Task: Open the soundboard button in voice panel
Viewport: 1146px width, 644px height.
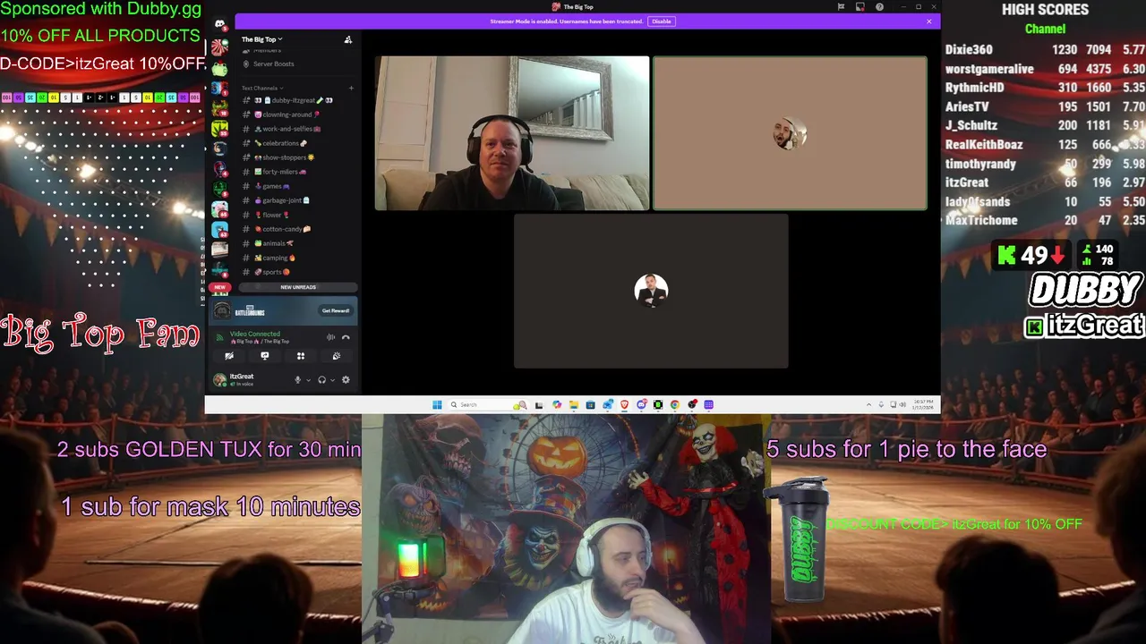Action: pos(337,356)
